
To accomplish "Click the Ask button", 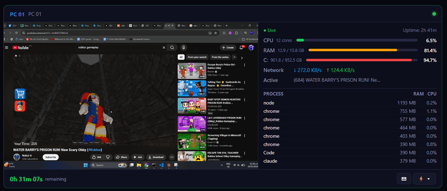I will pyautogui.click(x=137, y=157).
